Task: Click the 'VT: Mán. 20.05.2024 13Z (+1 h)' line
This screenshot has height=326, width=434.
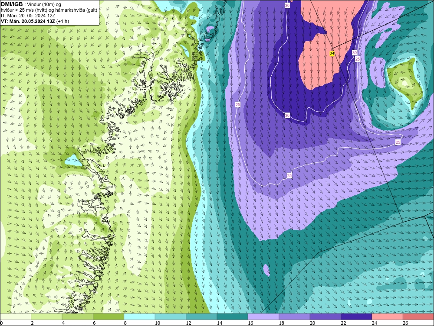Action: coord(35,21)
